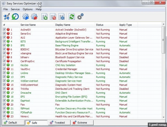The width and height of the screenshot is (167, 127).
Task: Click Running status of EapHost row
Action: pyautogui.click(x=101, y=101)
